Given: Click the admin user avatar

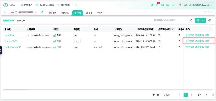Looking at the screenshot, I should click(x=180, y=5).
